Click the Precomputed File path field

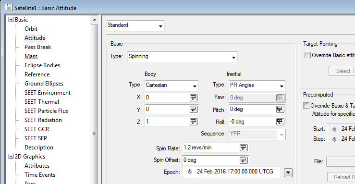click(x=341, y=162)
